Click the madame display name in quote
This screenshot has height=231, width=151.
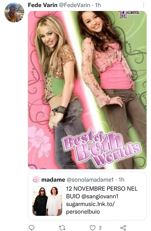click(53, 180)
